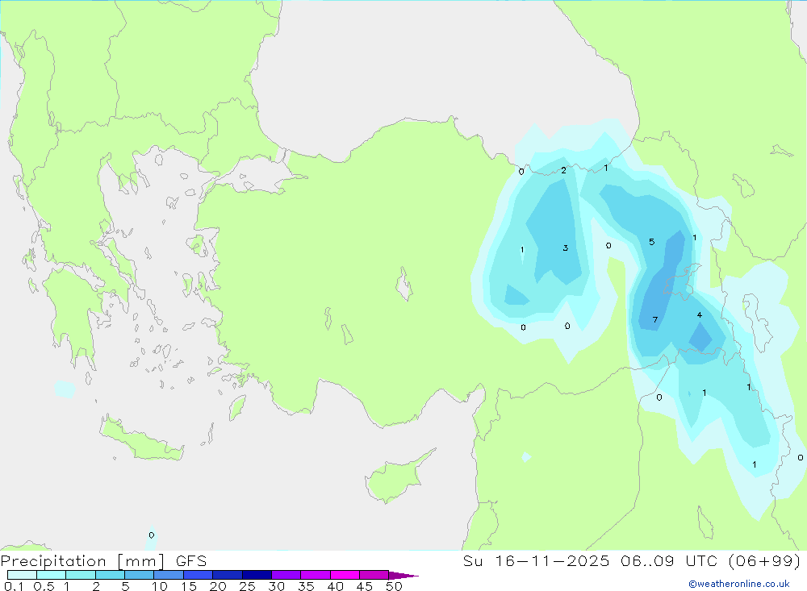
Task: Click the 'GFS' model label
Action: tap(191, 561)
